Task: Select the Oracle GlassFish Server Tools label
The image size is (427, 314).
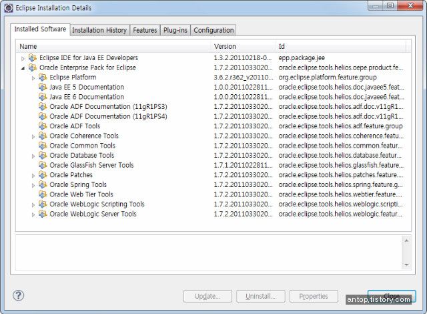Action: pos(91,165)
